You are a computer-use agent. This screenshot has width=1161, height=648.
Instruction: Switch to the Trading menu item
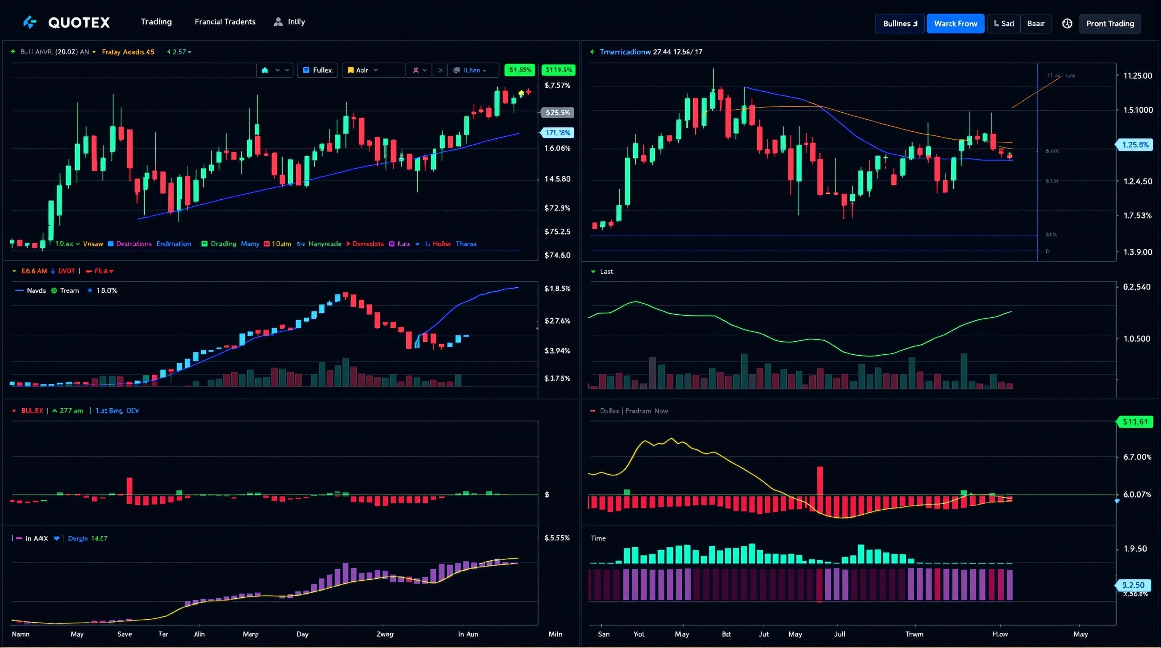coord(156,21)
